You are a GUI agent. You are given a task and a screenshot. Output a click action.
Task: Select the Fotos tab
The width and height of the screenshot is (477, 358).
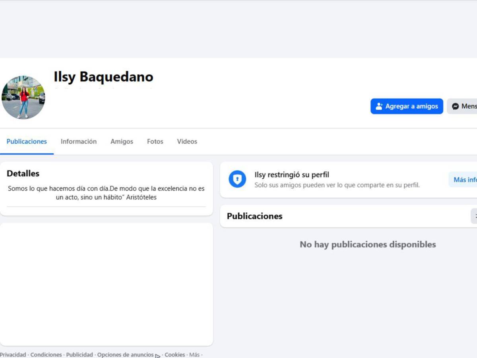pyautogui.click(x=155, y=142)
